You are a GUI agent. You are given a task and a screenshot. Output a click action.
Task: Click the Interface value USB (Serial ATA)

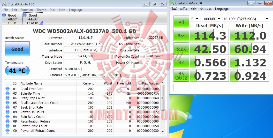86,50
